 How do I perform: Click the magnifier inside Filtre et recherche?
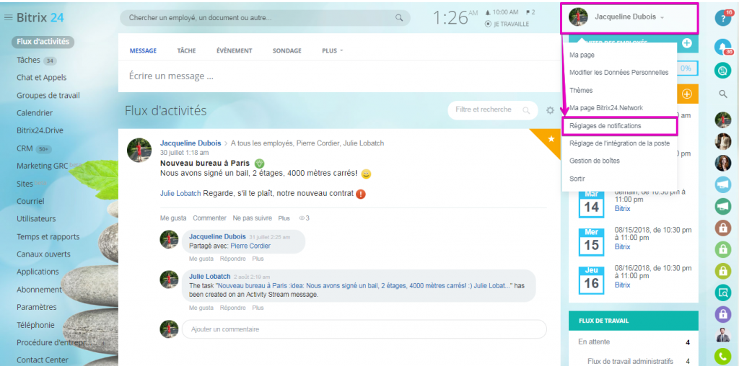pos(526,110)
